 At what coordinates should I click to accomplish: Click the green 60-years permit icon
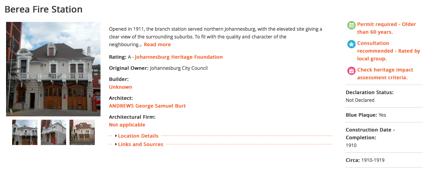(x=351, y=25)
